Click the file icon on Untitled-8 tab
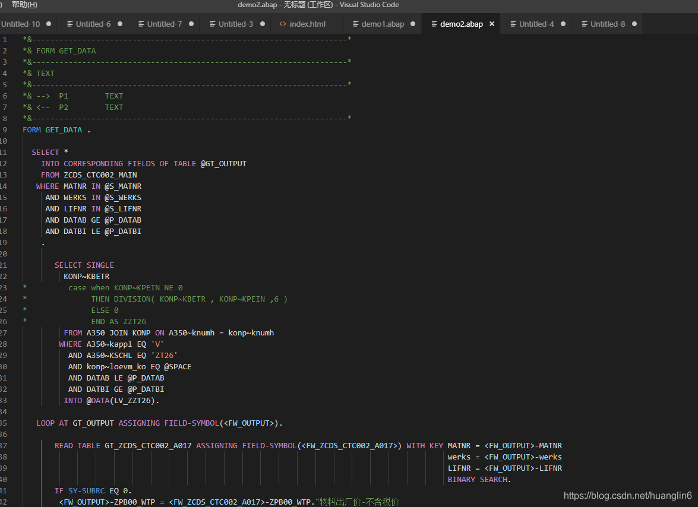This screenshot has width=698, height=507. tap(585, 24)
